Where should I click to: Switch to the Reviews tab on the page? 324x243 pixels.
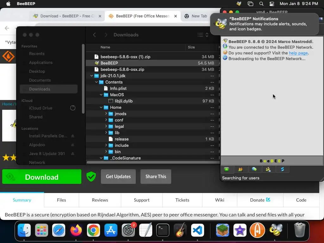click(100, 200)
